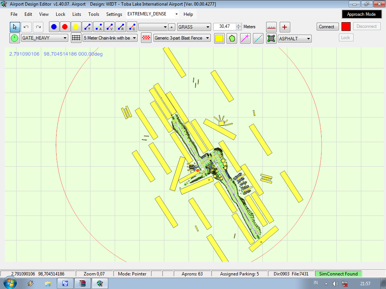The height and width of the screenshot is (289, 386).
Task: Click the green start position clock icon
Action: [14, 38]
